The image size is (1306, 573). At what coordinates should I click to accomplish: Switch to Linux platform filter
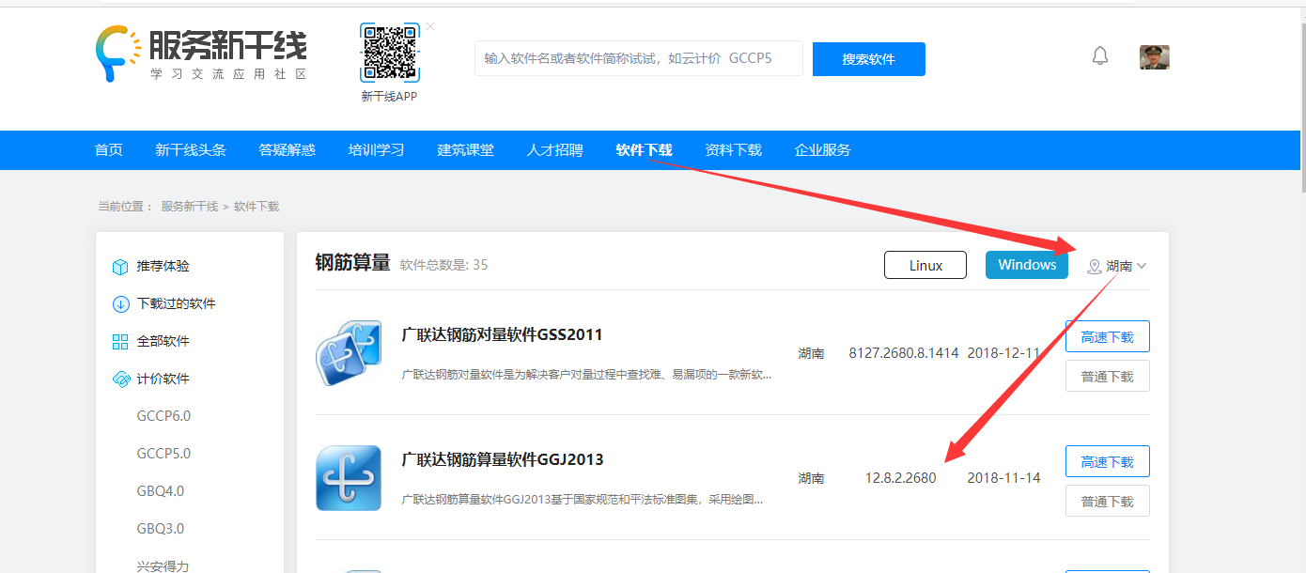pos(925,265)
